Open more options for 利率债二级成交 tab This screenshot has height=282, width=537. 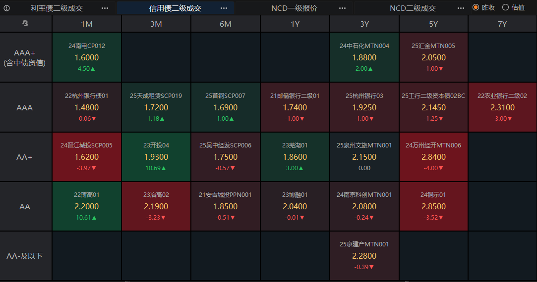tap(105, 8)
